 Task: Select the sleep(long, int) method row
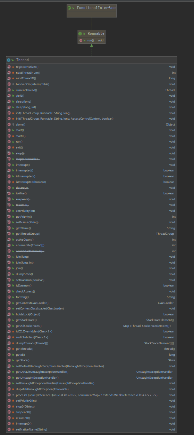(x=92, y=107)
